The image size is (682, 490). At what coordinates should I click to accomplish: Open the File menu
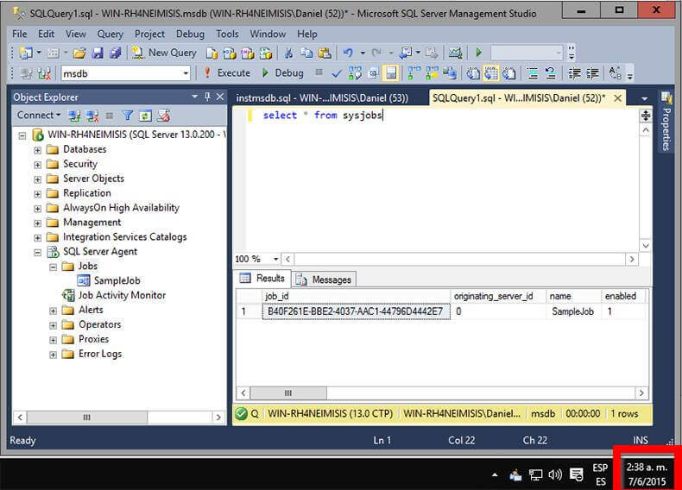tap(20, 34)
